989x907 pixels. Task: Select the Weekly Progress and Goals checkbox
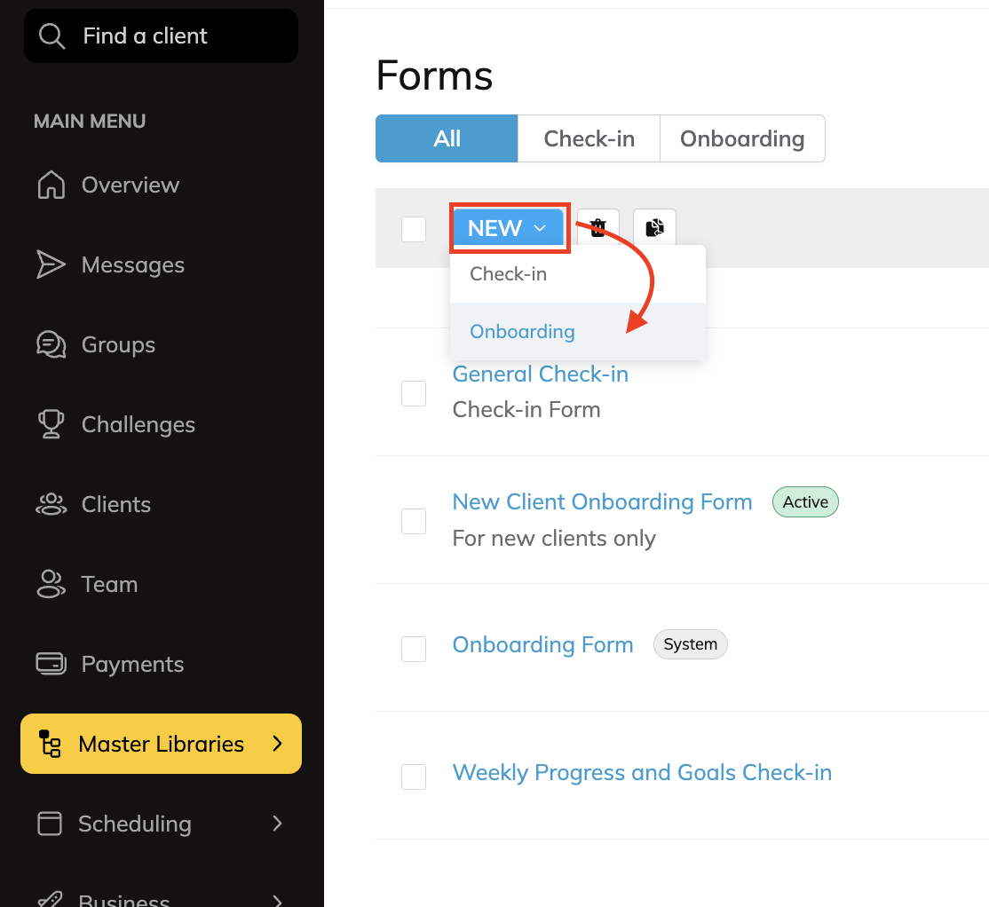414,777
